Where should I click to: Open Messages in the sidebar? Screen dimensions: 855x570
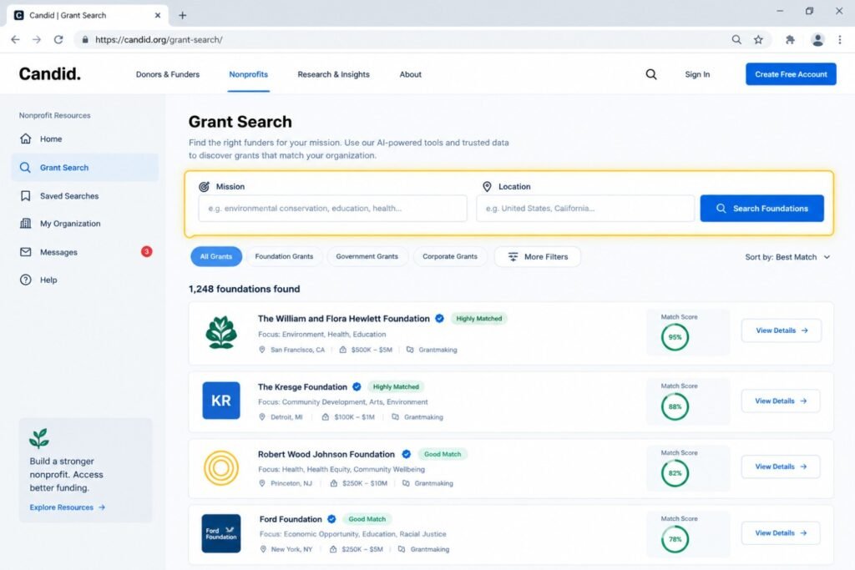click(x=84, y=252)
